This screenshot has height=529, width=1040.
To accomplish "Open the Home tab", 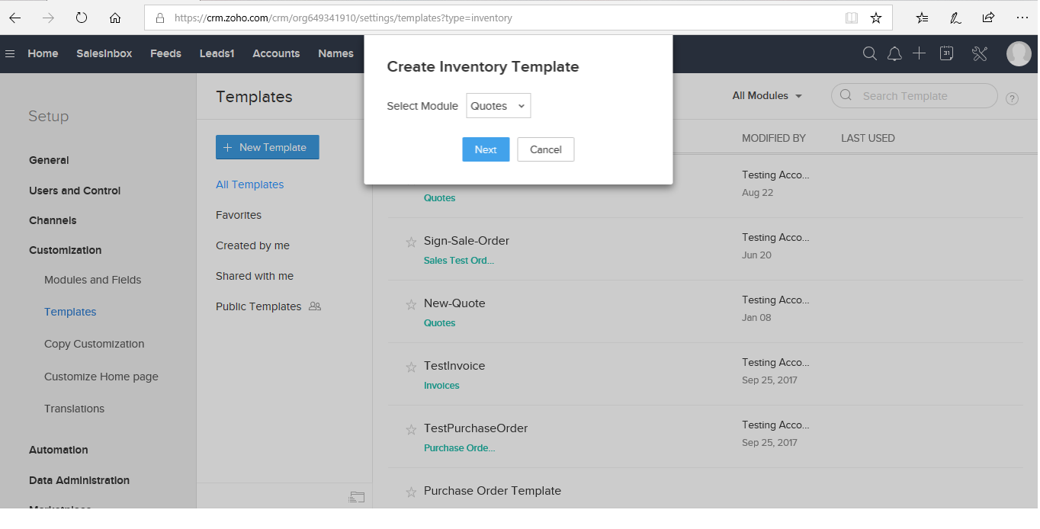I will (43, 53).
